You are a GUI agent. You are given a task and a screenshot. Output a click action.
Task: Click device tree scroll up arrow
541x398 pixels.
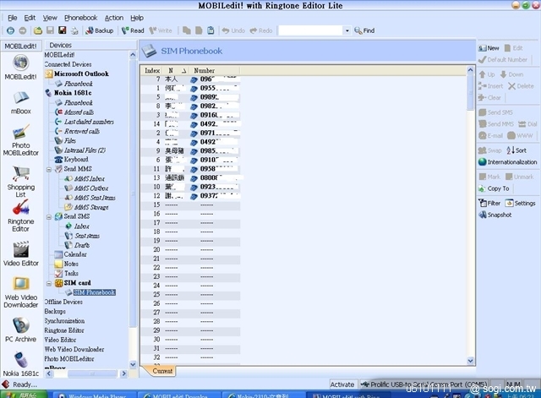tap(133, 55)
